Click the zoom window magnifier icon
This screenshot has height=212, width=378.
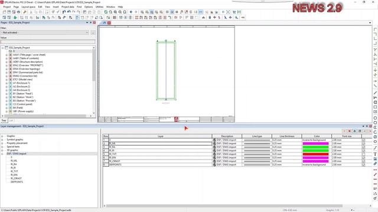(x=110, y=12)
